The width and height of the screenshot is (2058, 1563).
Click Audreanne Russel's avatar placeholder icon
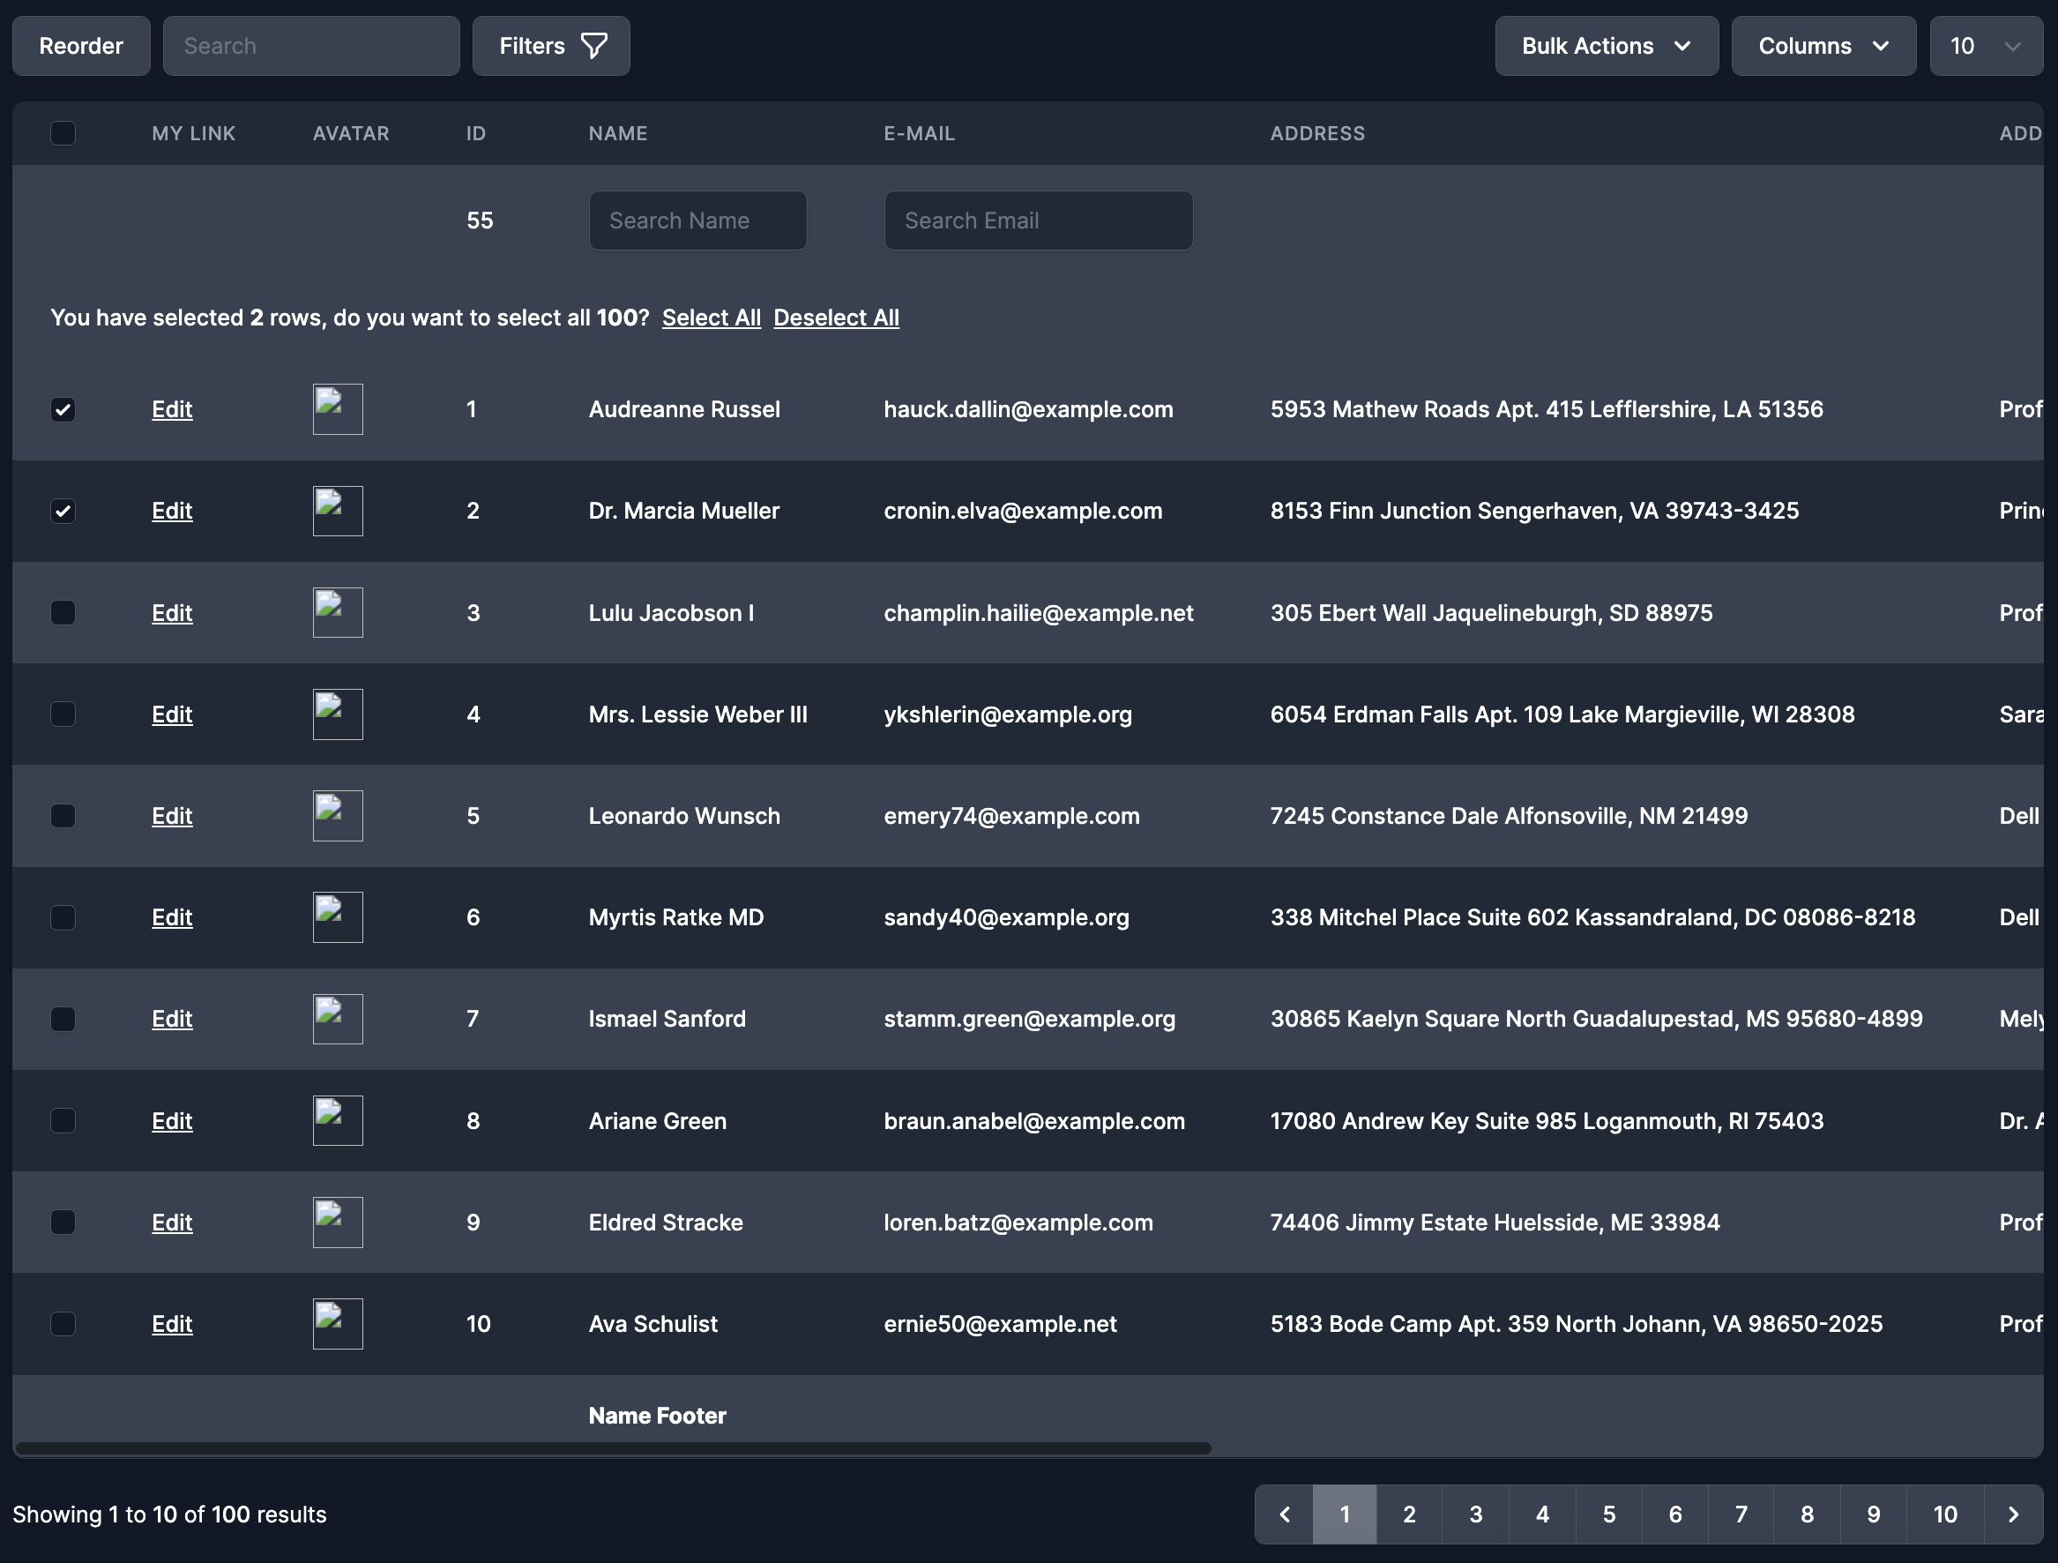(x=337, y=408)
